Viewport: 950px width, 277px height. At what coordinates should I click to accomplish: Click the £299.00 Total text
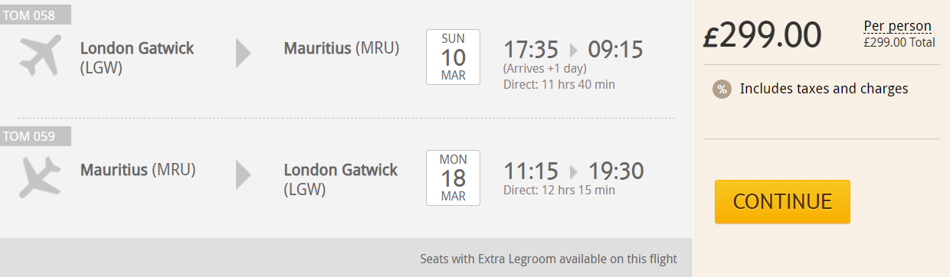tap(899, 43)
